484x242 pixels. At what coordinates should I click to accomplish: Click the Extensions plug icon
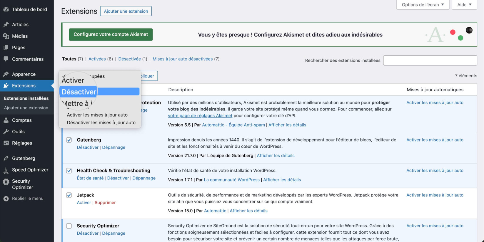point(6,86)
